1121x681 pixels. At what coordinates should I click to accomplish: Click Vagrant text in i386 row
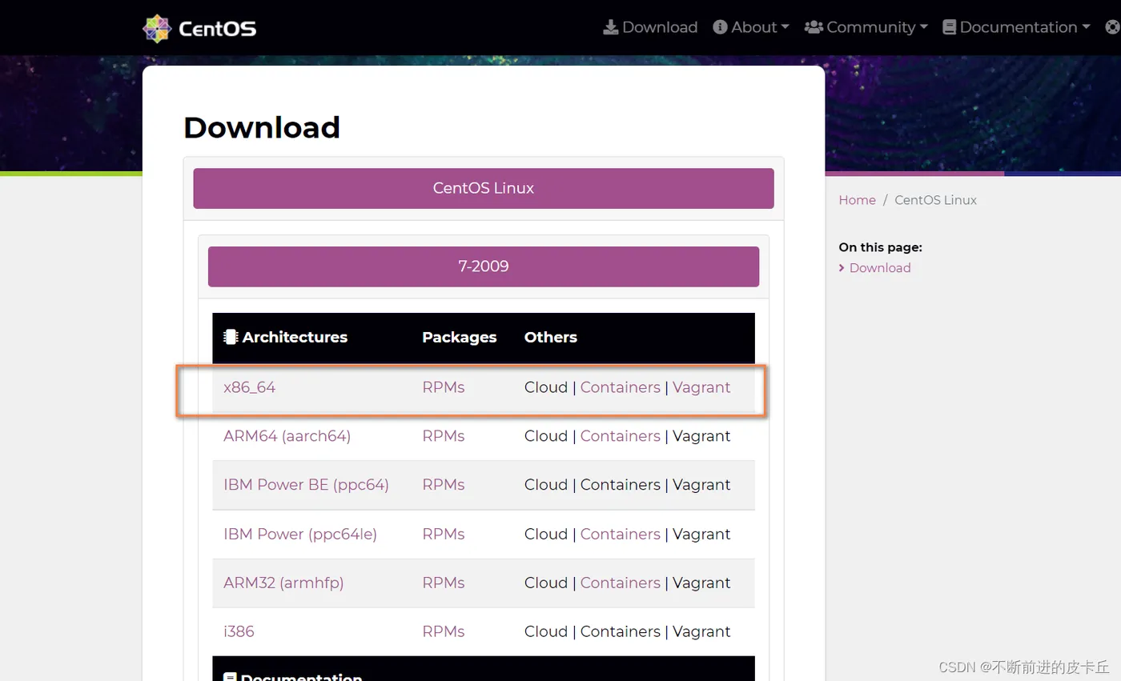click(701, 631)
